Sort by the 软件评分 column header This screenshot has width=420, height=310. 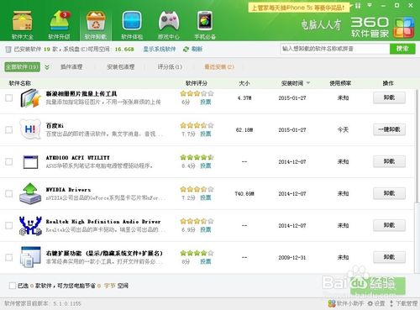(x=197, y=83)
